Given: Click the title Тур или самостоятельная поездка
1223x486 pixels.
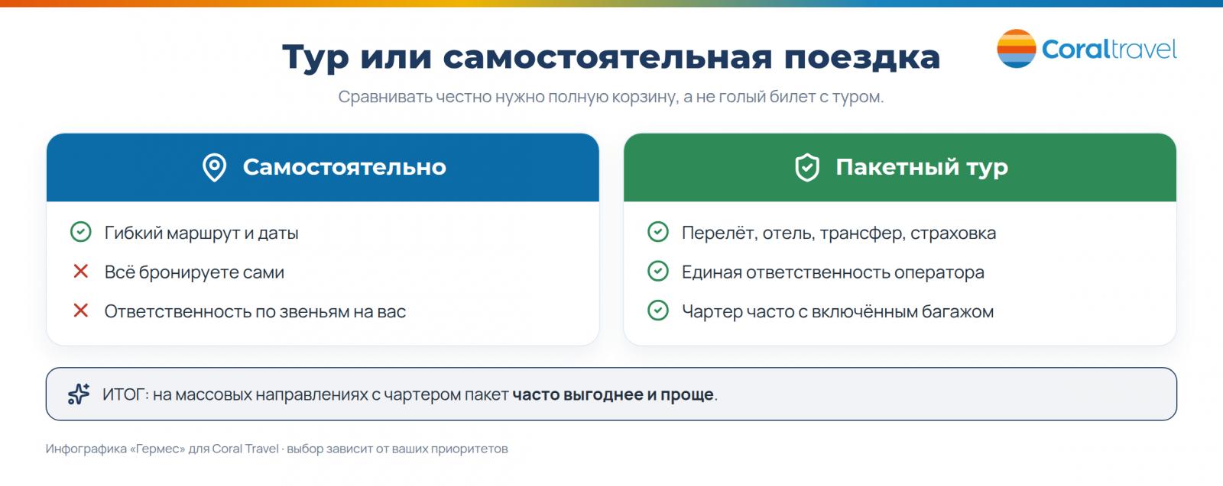Looking at the screenshot, I should click(x=611, y=57).
